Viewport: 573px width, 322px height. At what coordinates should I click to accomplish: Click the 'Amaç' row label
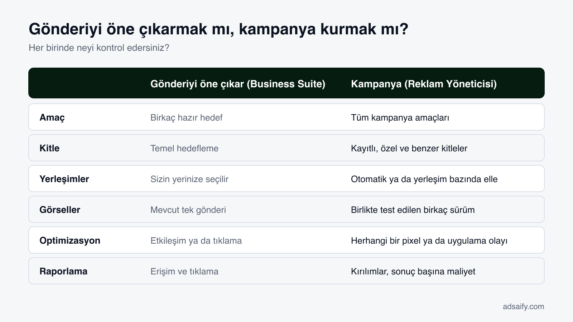click(x=52, y=118)
